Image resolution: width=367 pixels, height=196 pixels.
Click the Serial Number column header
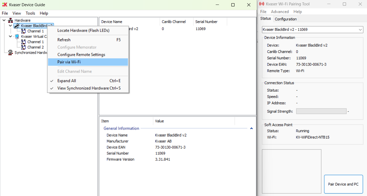(210, 22)
